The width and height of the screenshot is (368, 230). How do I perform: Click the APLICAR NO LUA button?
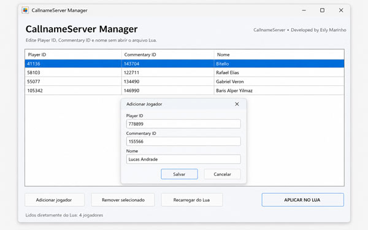[303, 200]
